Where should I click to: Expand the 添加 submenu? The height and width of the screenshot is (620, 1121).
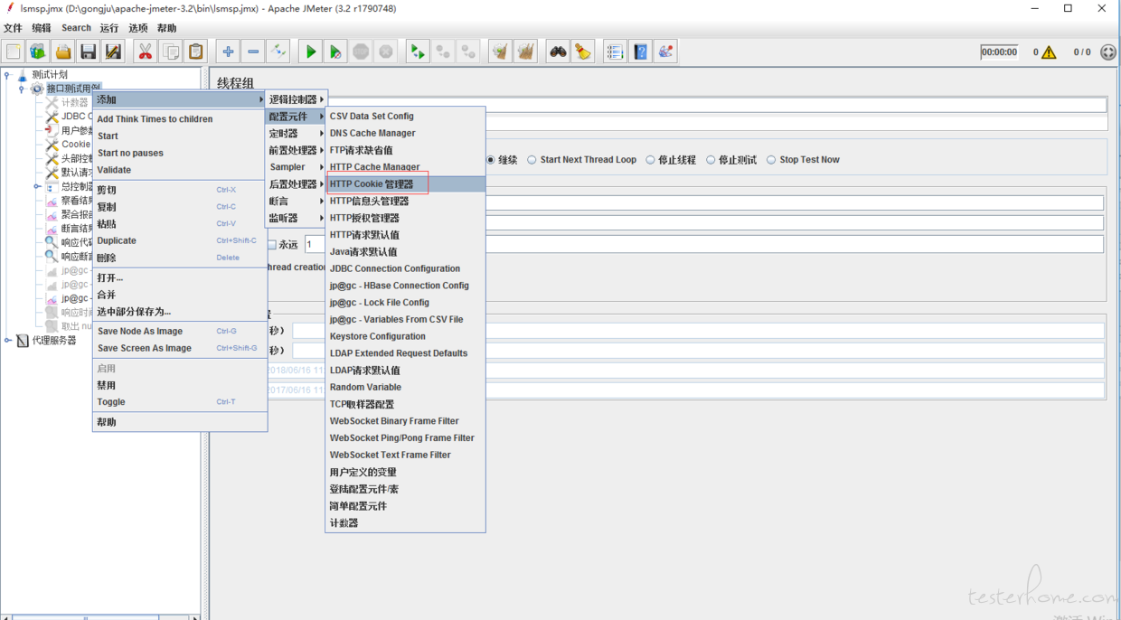tap(180, 99)
